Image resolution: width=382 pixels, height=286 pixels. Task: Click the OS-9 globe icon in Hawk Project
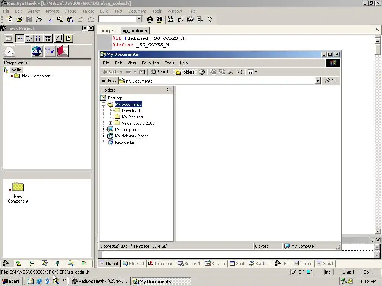pyautogui.click(x=37, y=51)
